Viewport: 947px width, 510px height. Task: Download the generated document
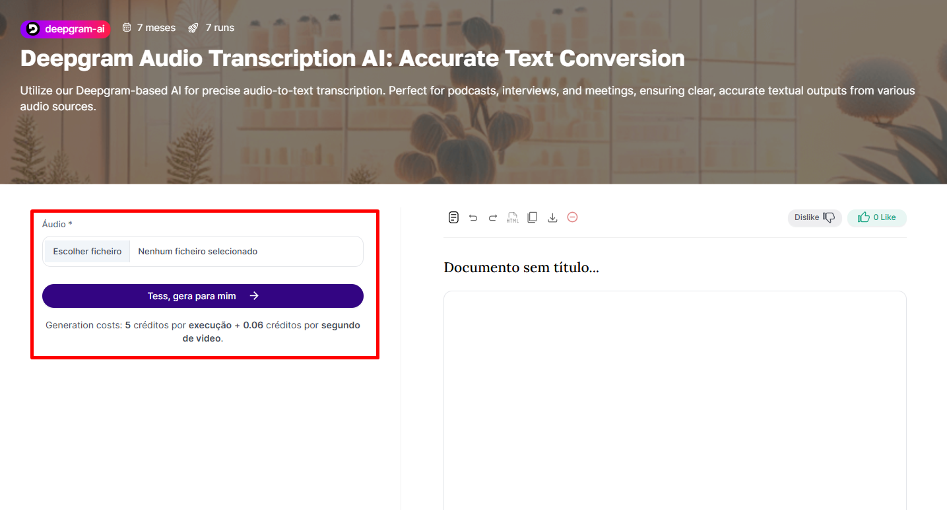pos(552,217)
